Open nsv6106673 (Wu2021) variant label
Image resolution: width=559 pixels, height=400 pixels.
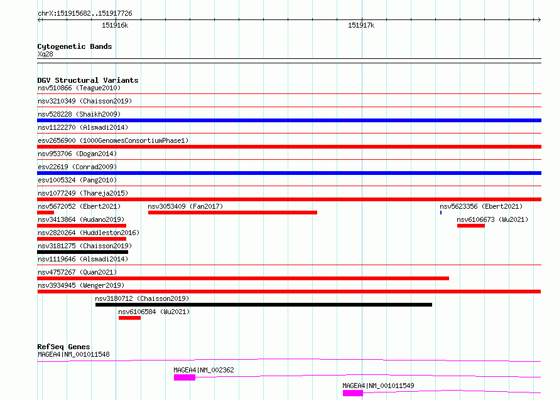coord(492,219)
